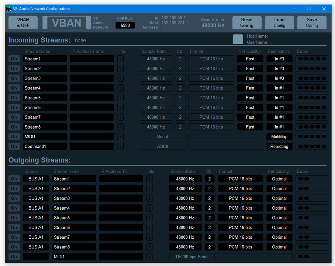Click the square box beside HostName
This screenshot has width=335, height=266.
[238, 39]
